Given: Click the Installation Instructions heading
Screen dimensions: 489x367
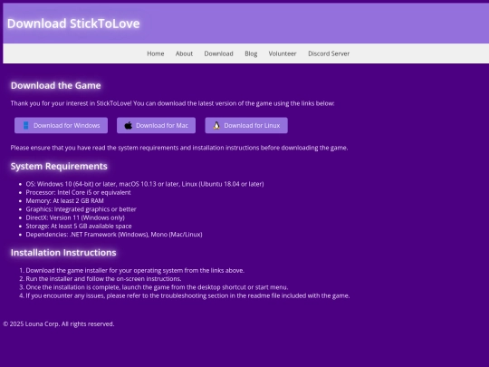Looking at the screenshot, I should (63, 253).
